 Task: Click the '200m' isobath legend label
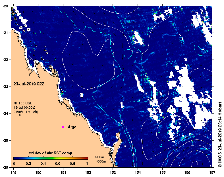click(x=99, y=157)
